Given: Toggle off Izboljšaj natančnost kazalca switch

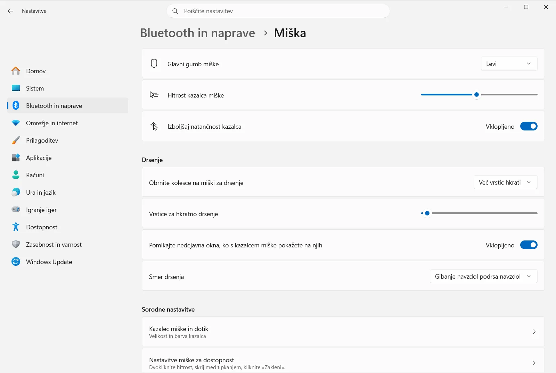Looking at the screenshot, I should pos(529,126).
